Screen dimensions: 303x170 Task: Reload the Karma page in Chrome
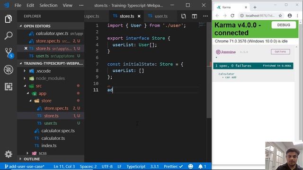click(x=232, y=16)
